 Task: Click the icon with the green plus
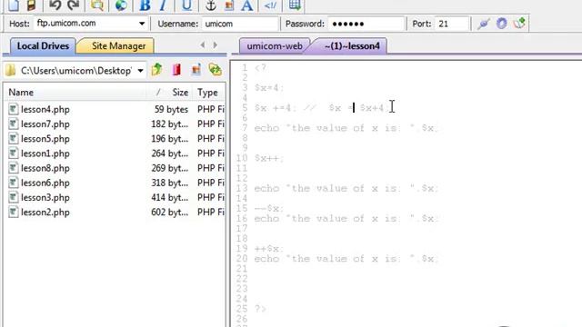(x=519, y=24)
